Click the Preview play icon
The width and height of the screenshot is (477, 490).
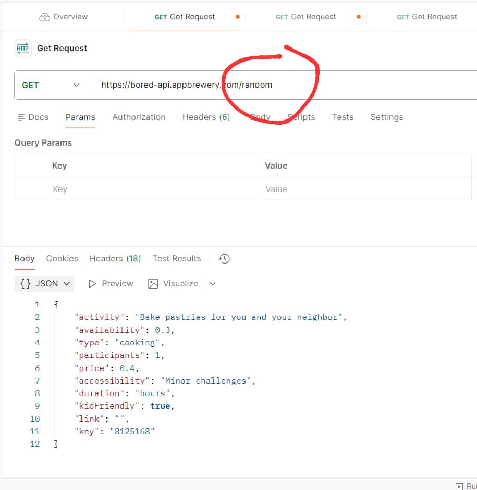pos(95,283)
